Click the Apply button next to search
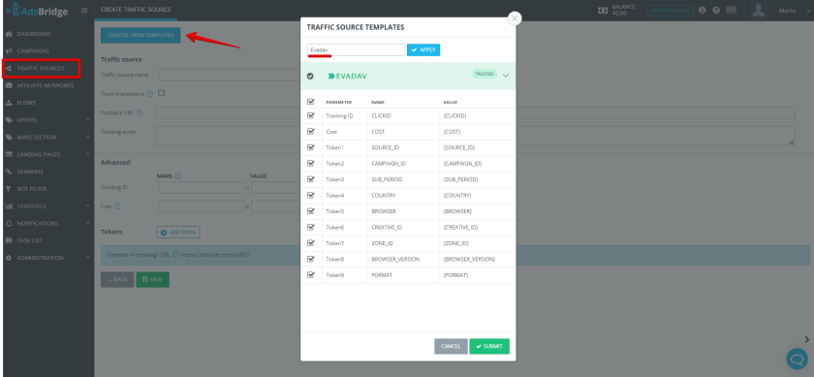 [423, 49]
